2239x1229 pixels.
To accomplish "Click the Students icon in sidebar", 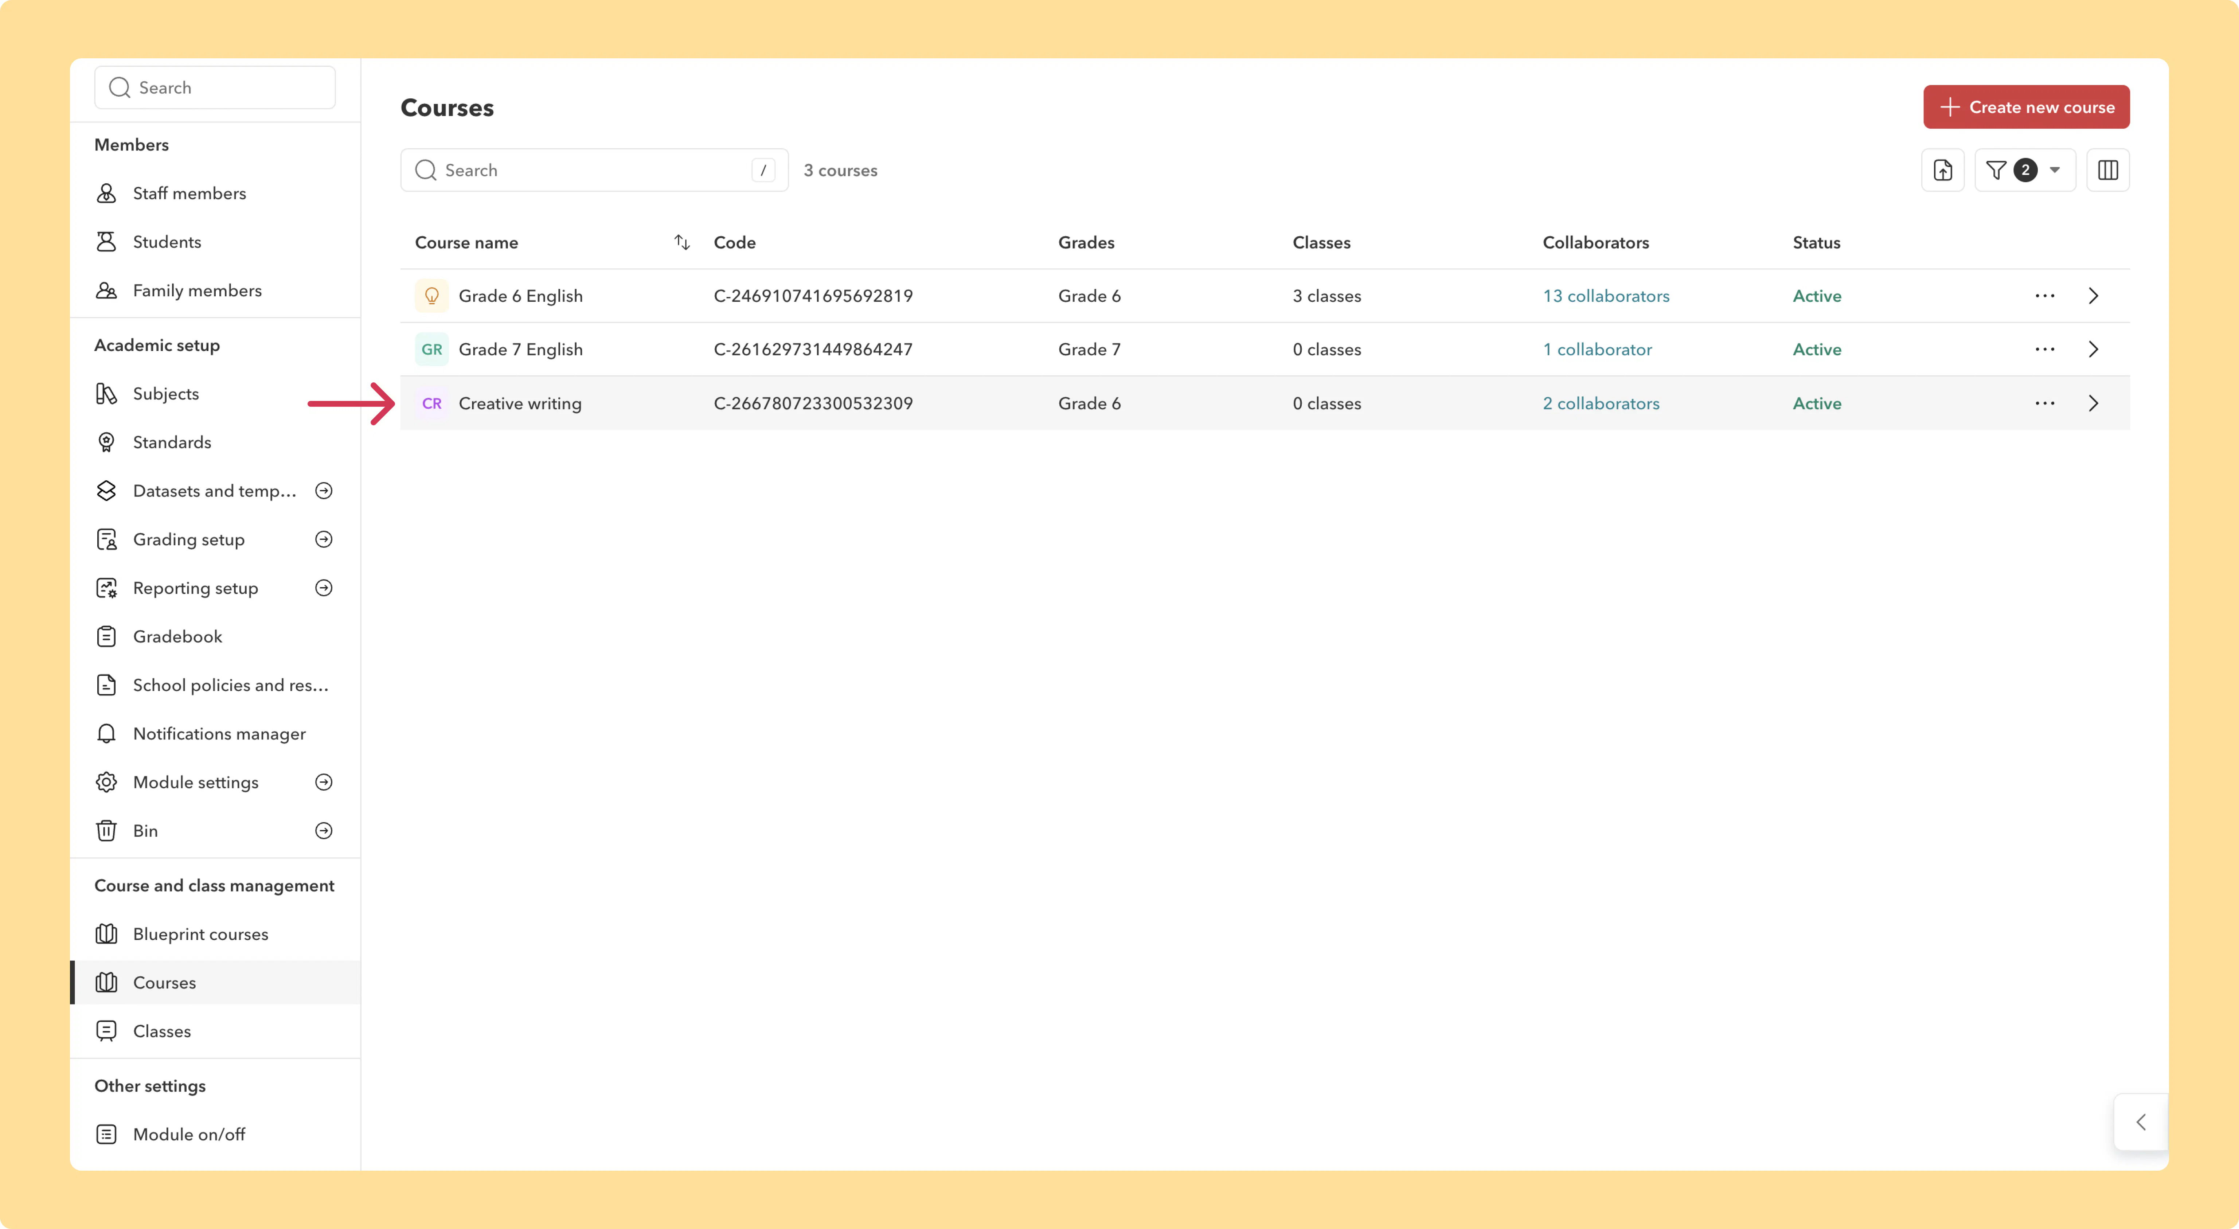I will pos(106,242).
